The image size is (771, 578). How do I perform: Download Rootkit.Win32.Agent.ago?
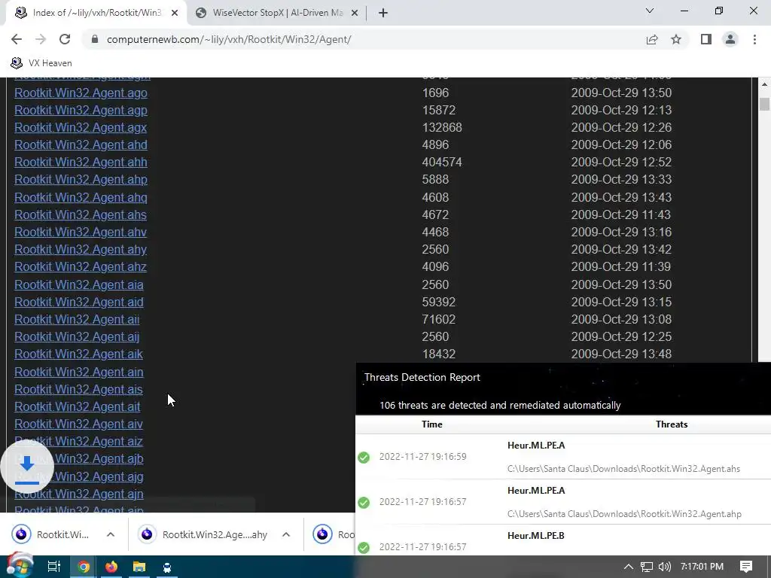coord(81,93)
